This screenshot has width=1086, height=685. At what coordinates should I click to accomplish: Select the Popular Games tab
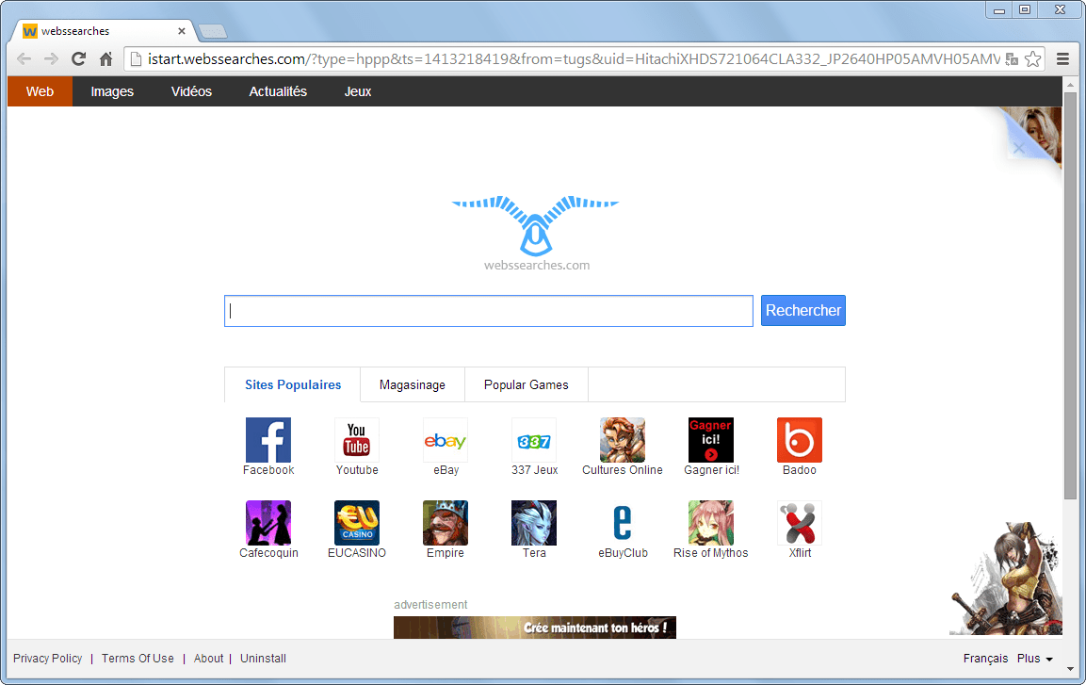click(x=526, y=384)
